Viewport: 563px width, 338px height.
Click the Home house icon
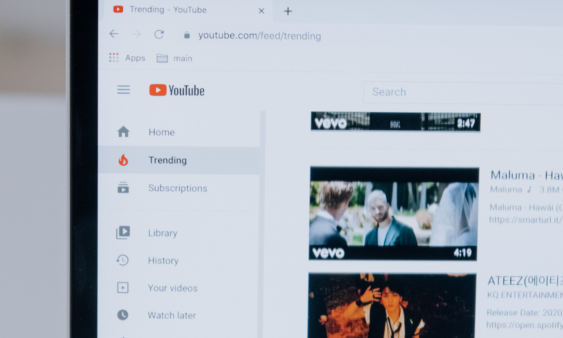(x=123, y=131)
